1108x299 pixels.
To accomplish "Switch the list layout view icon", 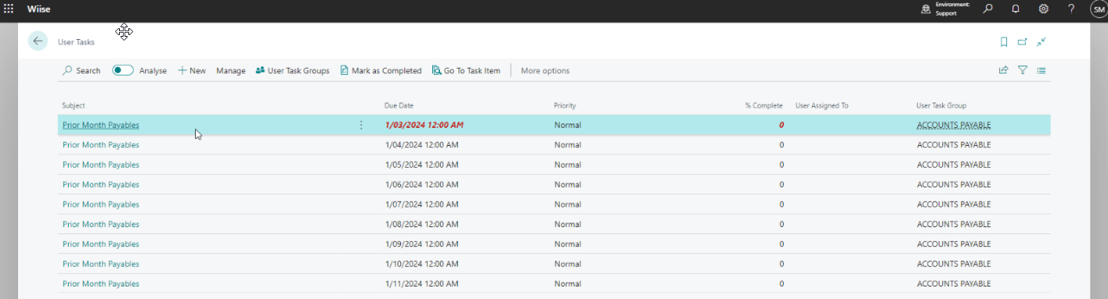I will click(x=1041, y=70).
